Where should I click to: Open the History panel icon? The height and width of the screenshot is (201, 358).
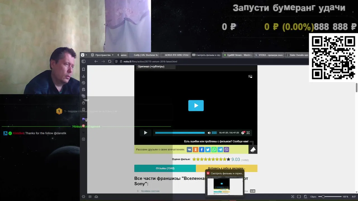click(x=83, y=83)
